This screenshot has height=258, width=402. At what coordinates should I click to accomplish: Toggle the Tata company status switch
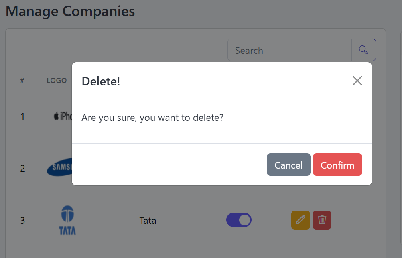(239, 220)
